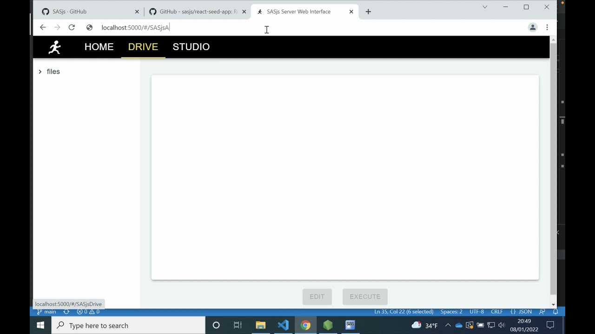This screenshot has height=334, width=595.
Task: Open the Windows Start menu
Action: [x=40, y=325]
